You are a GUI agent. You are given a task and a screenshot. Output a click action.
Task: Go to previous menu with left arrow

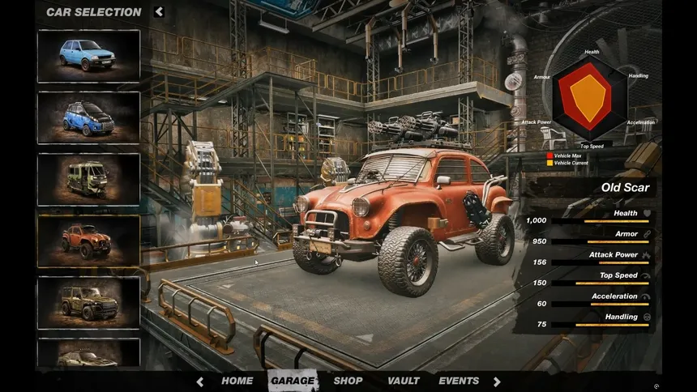[x=200, y=381]
